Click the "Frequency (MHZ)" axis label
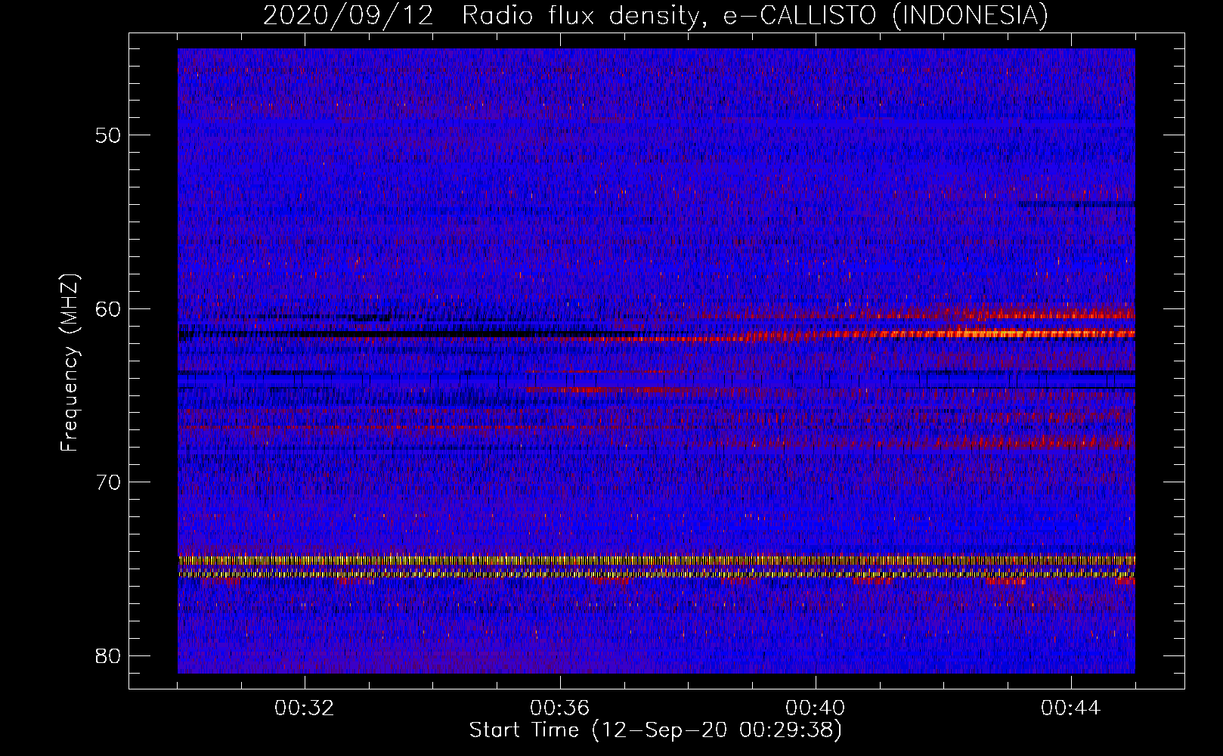 pos(70,363)
